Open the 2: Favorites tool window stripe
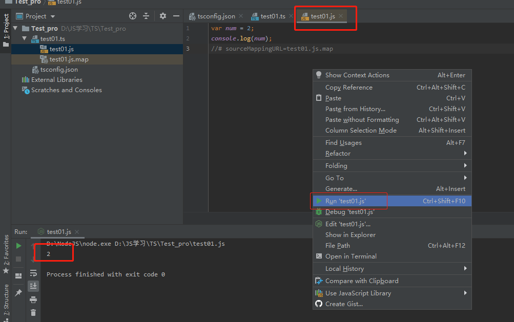The image size is (514, 322). [x=6, y=254]
